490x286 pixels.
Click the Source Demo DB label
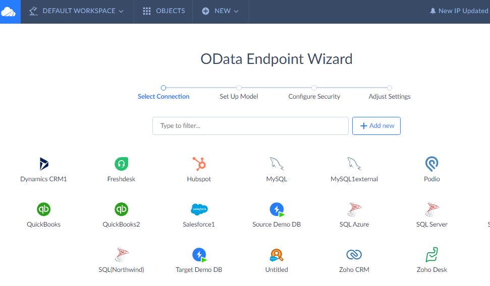point(277,224)
